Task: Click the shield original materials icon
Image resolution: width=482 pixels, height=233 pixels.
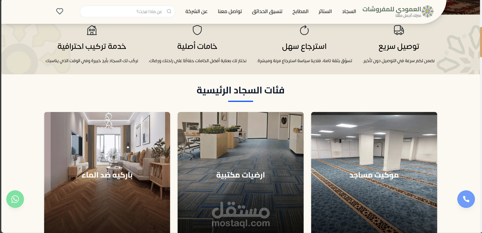Action: click(197, 30)
